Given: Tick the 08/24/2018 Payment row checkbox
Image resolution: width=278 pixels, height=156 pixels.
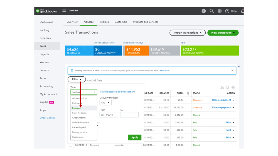Looking at the screenshot, I should 71,145.
